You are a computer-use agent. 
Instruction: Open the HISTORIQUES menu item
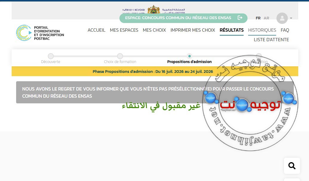pos(262,30)
